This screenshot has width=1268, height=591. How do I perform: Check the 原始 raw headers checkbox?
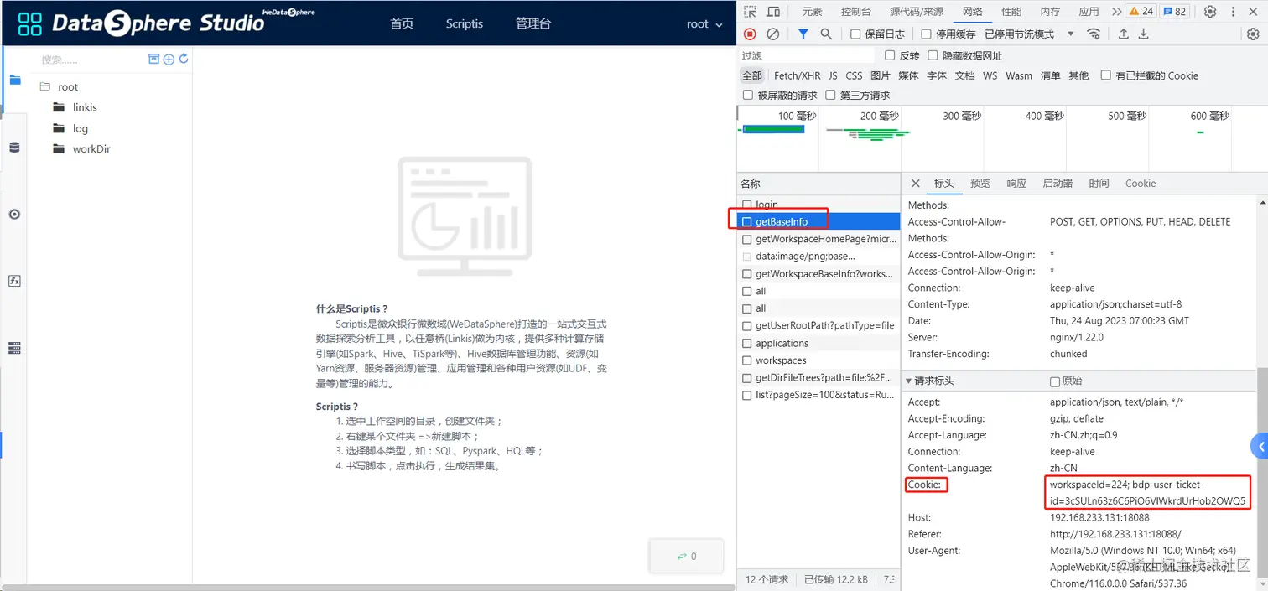(x=1055, y=381)
